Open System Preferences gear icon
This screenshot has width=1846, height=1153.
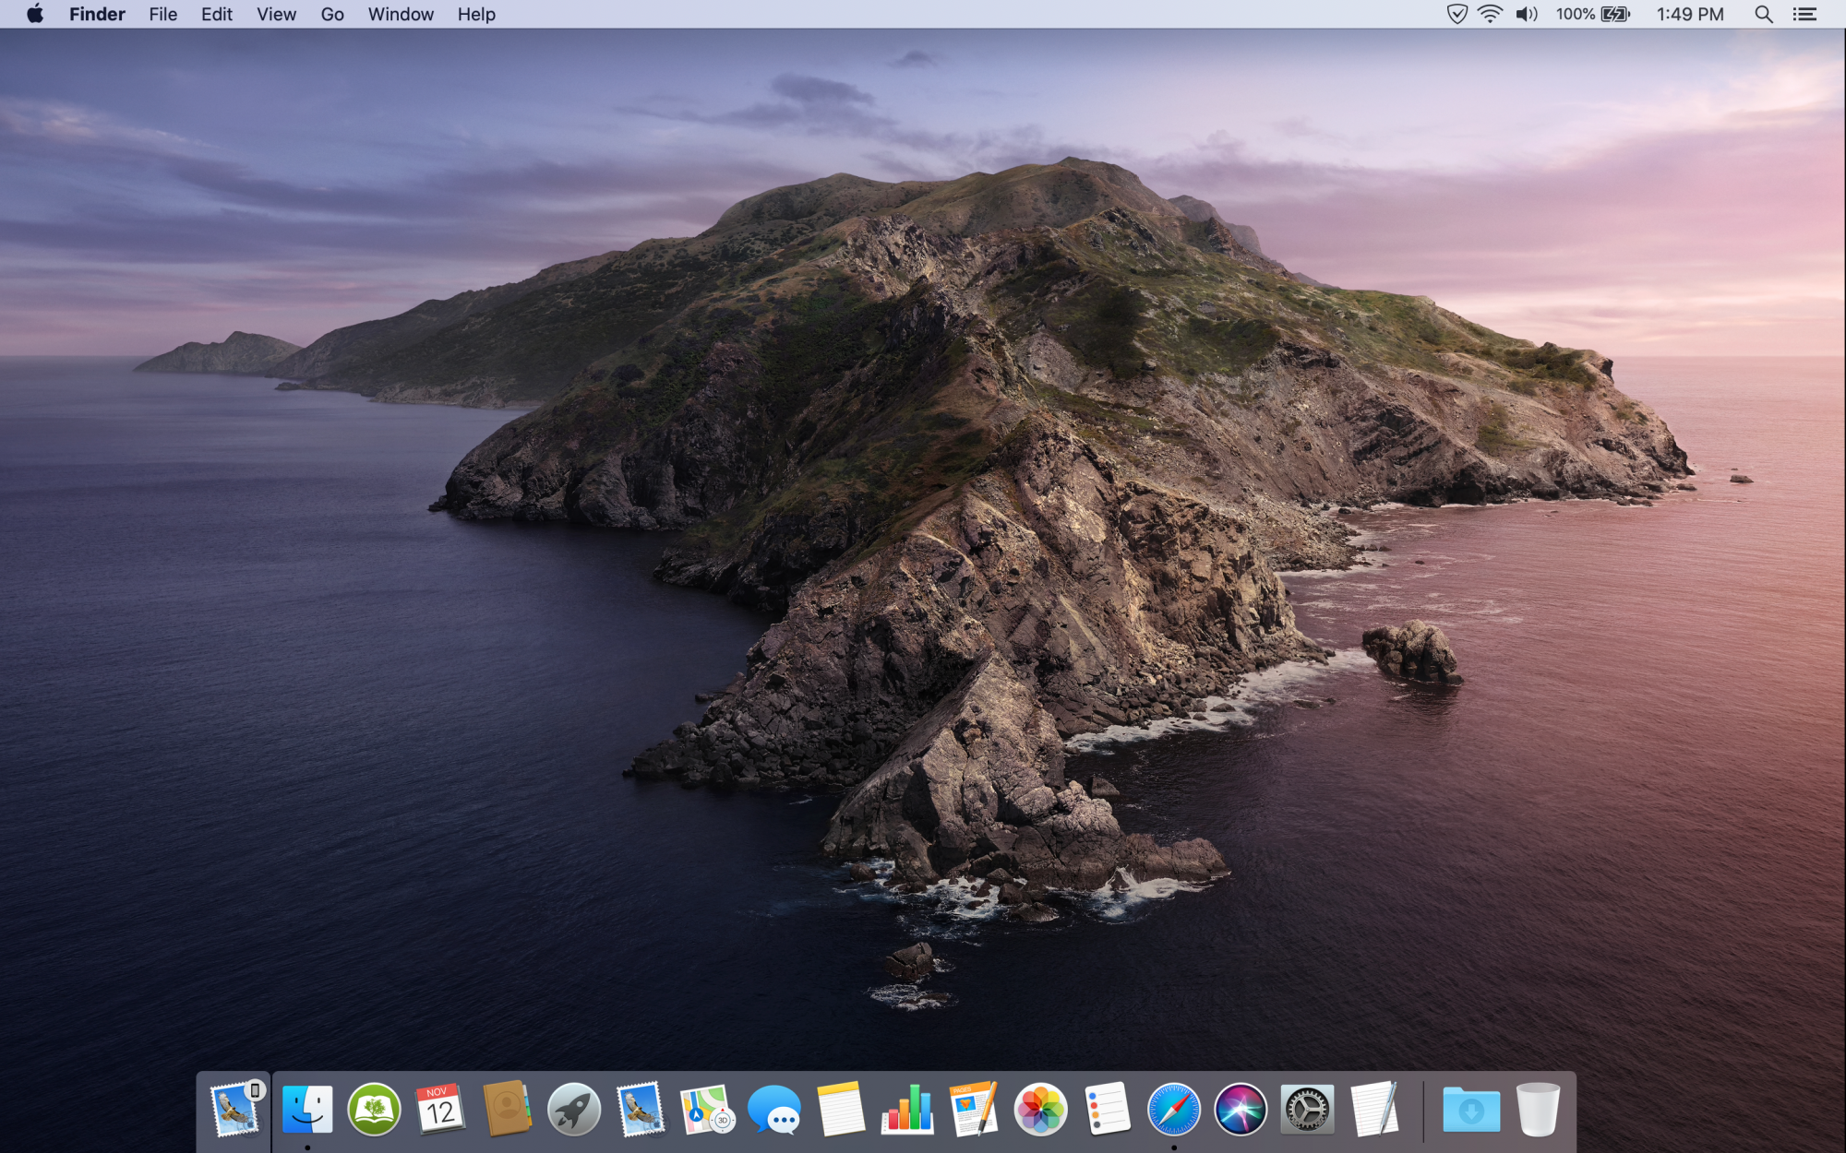[x=1307, y=1109]
